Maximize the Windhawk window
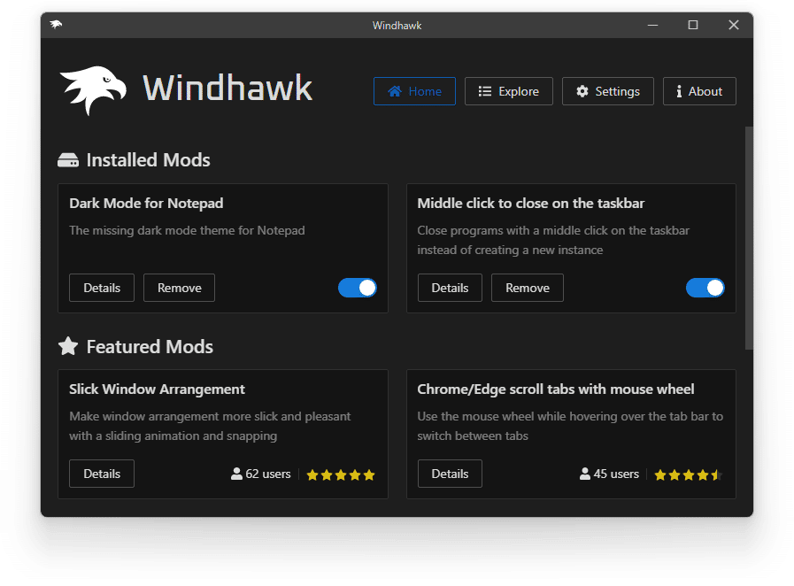 point(693,25)
